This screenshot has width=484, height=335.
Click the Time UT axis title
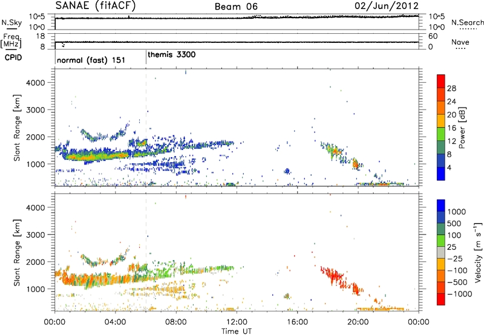coord(237,331)
